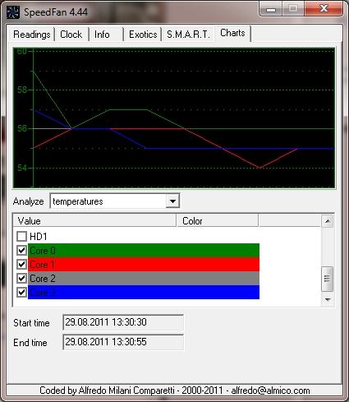Image resolution: width=349 pixels, height=402 pixels.
Task: Open the Info tab
Action: pyautogui.click(x=106, y=35)
